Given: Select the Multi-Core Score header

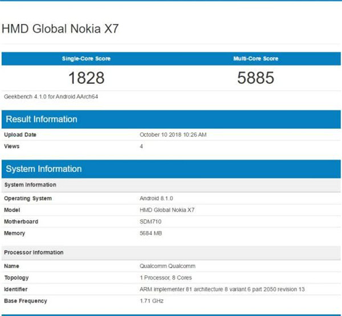Looking at the screenshot, I should (x=256, y=59).
